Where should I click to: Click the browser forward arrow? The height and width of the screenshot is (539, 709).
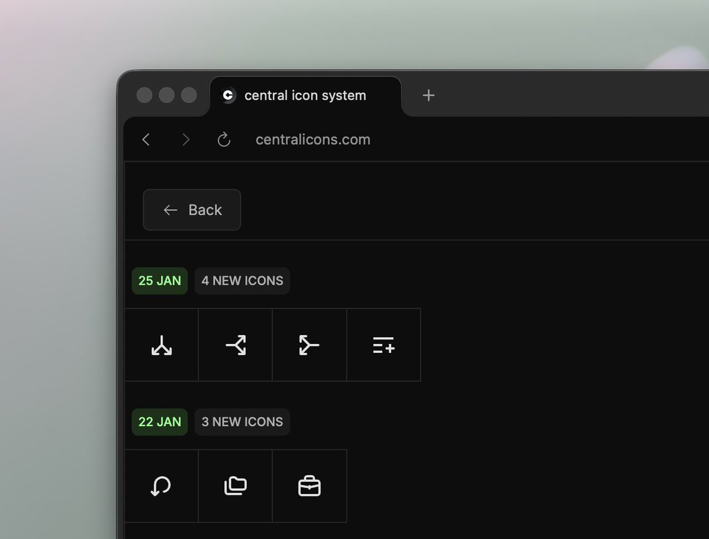(x=186, y=139)
